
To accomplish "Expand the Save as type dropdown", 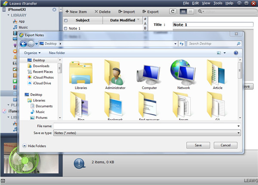I will click(238, 133).
